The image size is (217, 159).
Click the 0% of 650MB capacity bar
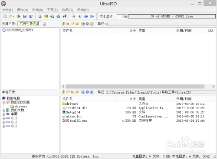(172, 16)
